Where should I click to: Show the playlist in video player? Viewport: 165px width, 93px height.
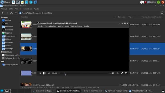click(x=126, y=73)
